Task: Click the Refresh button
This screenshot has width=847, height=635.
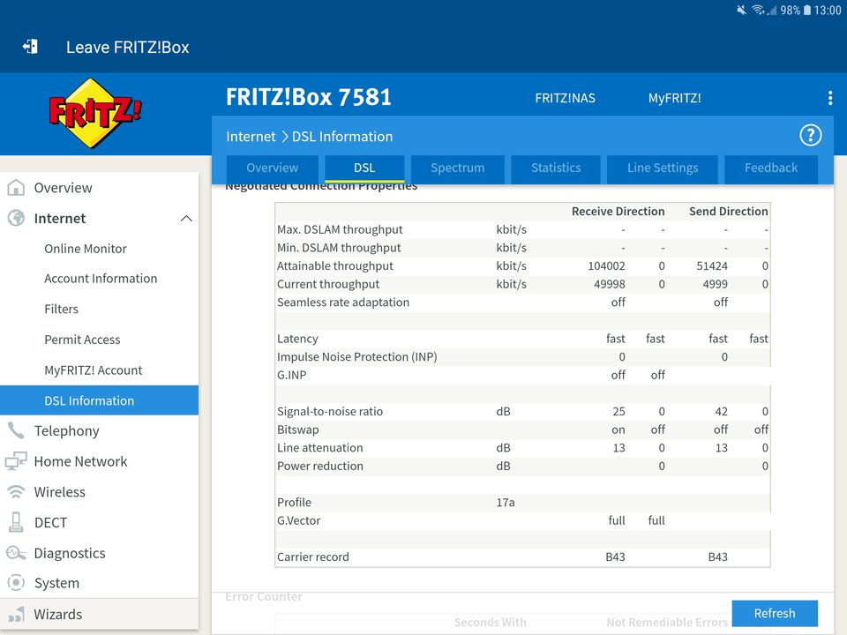Action: click(775, 613)
